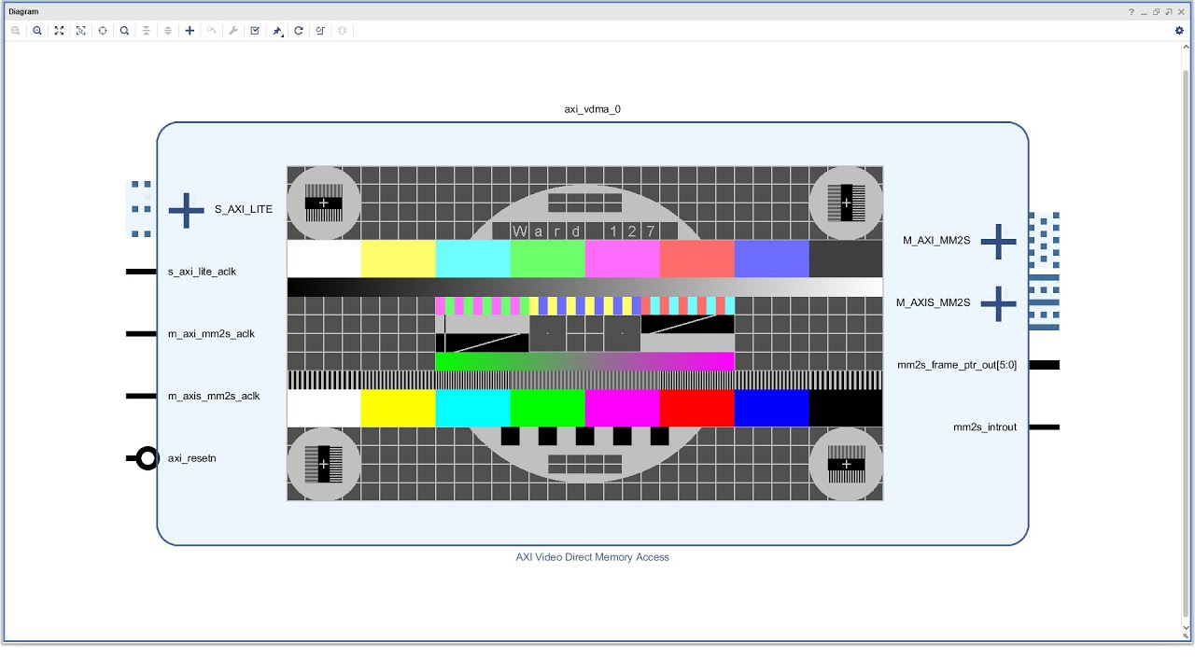Expand the M_AXI_MM2S interface port
This screenshot has width=1195, height=672.
coord(998,242)
